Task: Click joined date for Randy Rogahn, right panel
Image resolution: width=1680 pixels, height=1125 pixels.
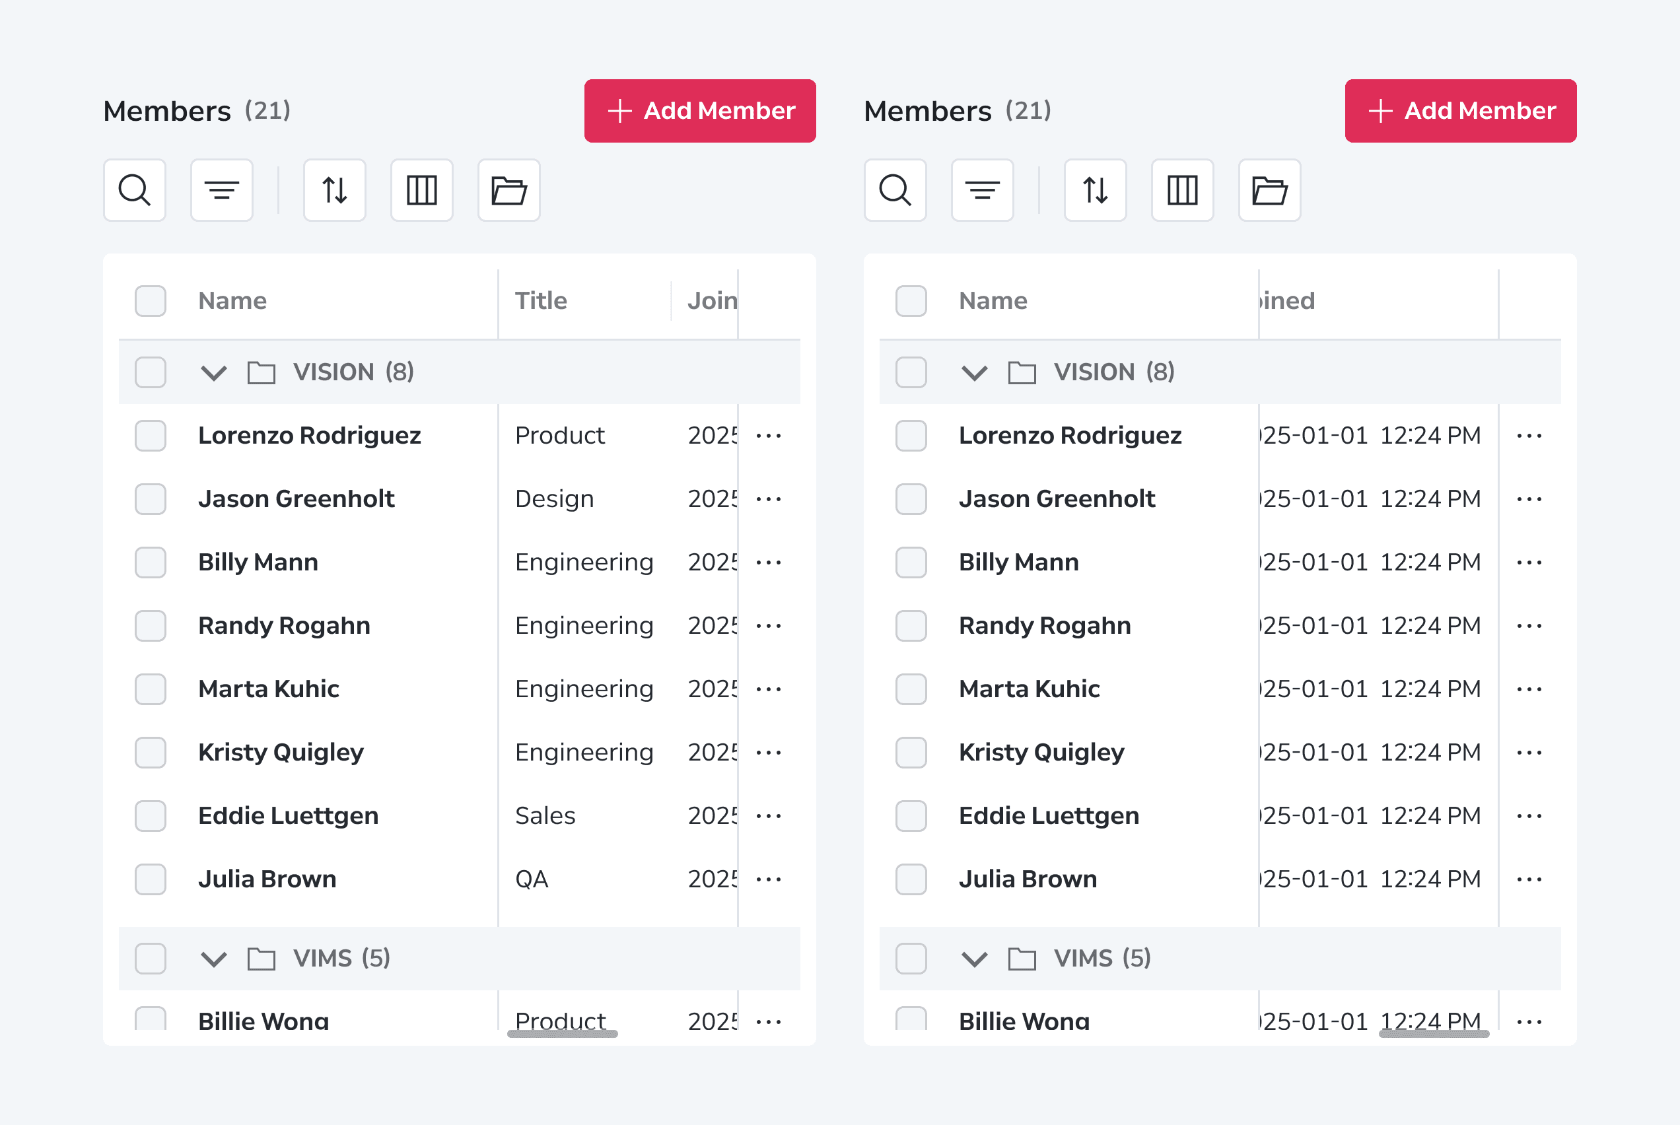Action: 1371,626
